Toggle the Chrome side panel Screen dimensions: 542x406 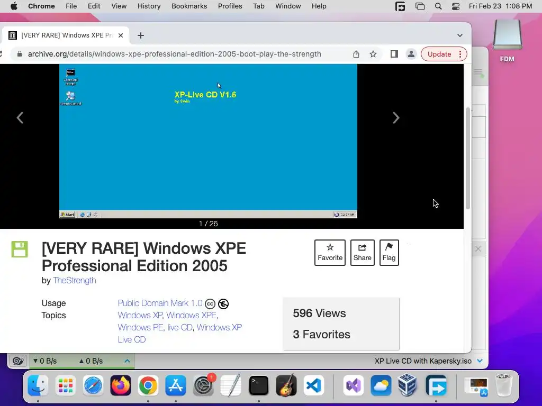coord(394,54)
